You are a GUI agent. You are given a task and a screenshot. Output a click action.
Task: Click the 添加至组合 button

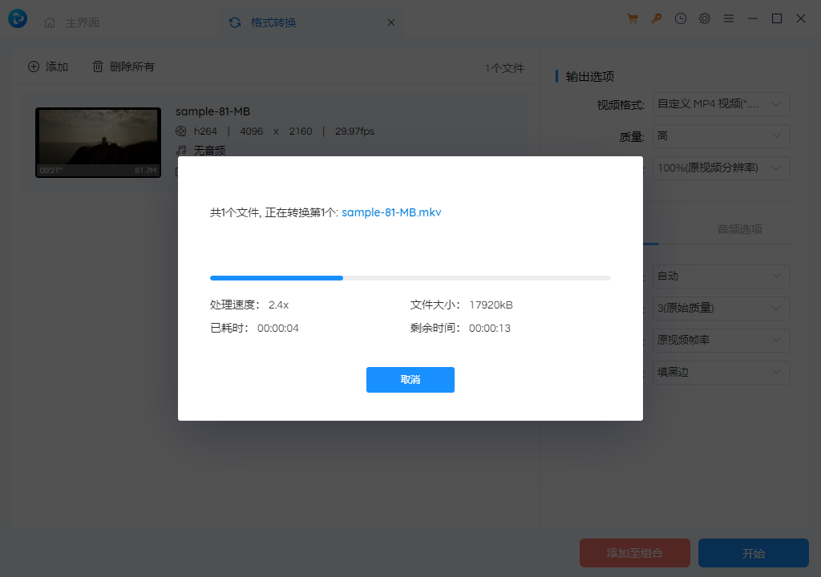coord(634,553)
